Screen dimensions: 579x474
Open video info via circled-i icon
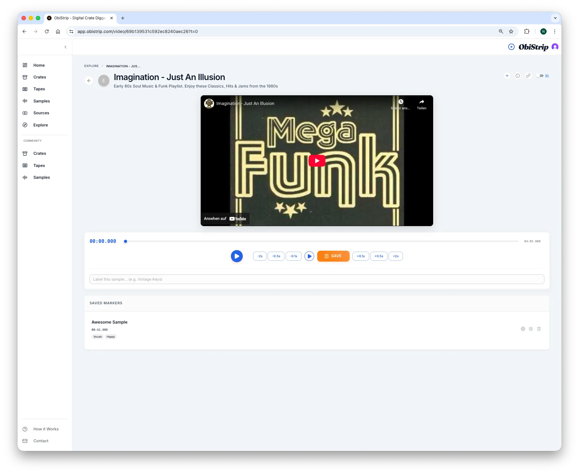[x=518, y=76]
